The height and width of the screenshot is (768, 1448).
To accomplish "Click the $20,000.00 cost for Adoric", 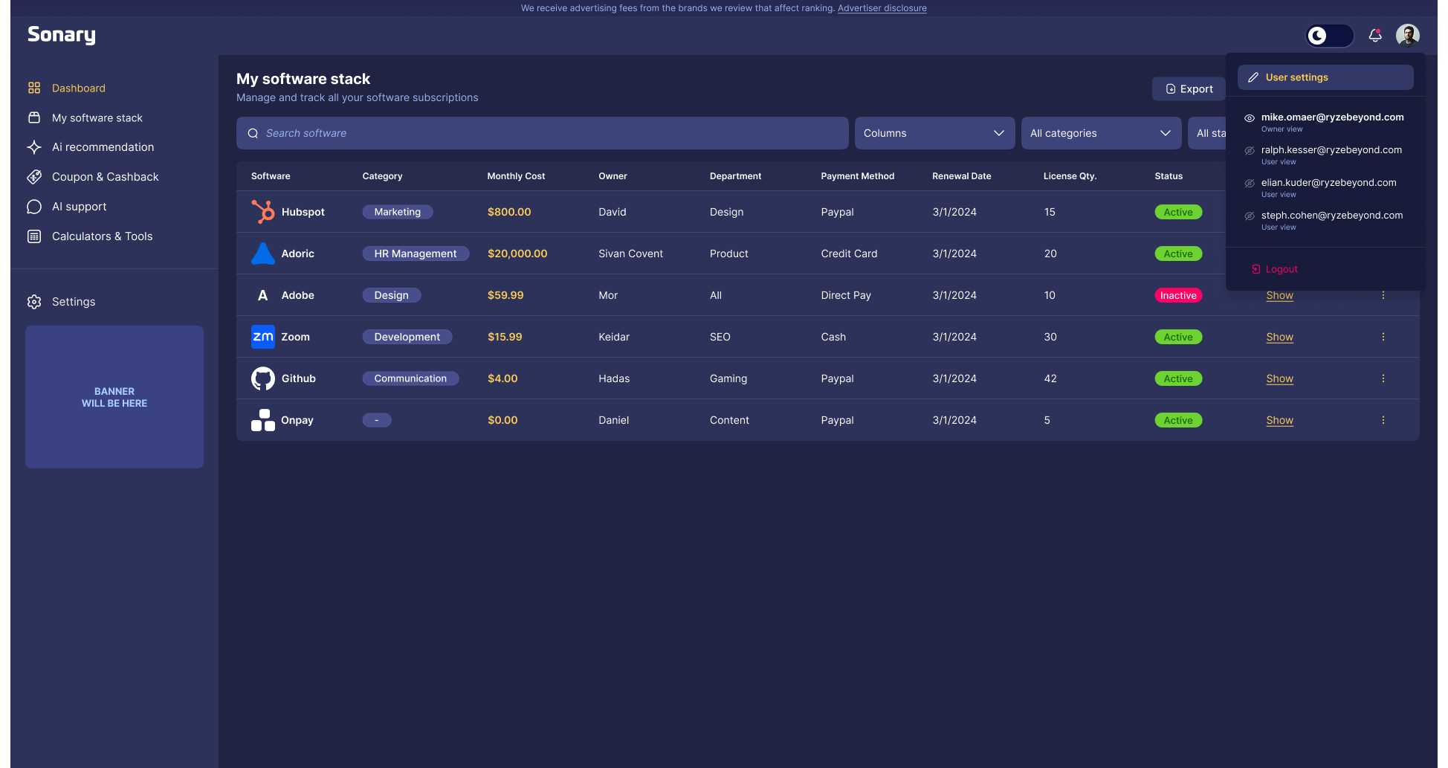I will (x=517, y=254).
